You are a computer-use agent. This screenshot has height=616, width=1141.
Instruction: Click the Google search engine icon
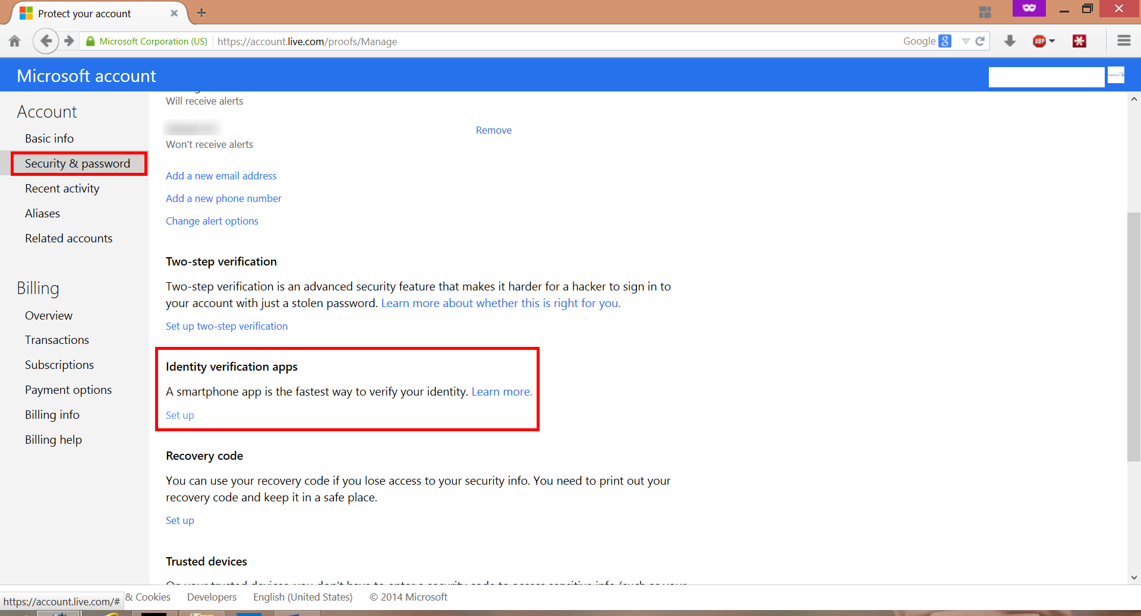click(x=945, y=41)
